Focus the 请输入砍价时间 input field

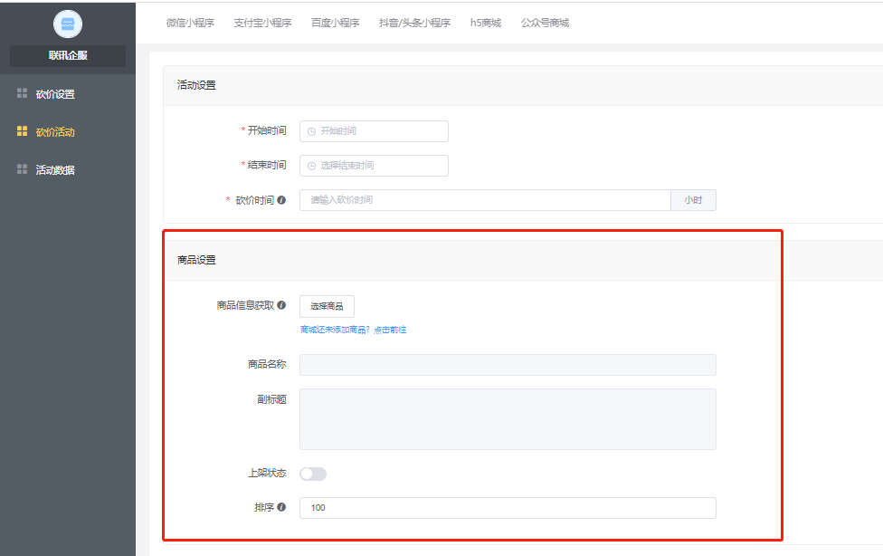click(x=485, y=200)
